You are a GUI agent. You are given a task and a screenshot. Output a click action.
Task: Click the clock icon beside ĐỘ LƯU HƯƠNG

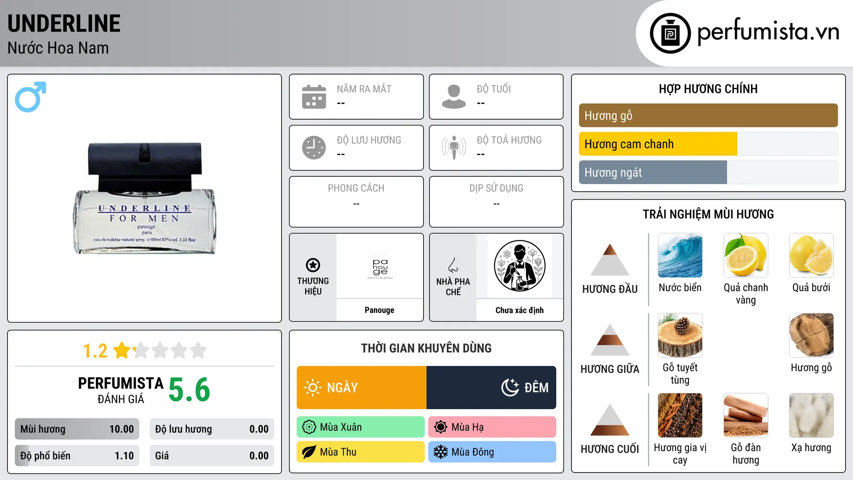[314, 147]
